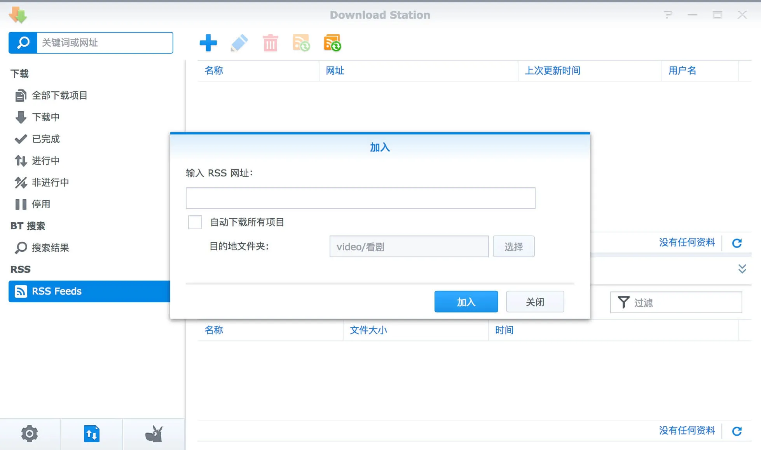This screenshot has height=450, width=761.
Task: Click the blue 加入 button
Action: pos(466,302)
